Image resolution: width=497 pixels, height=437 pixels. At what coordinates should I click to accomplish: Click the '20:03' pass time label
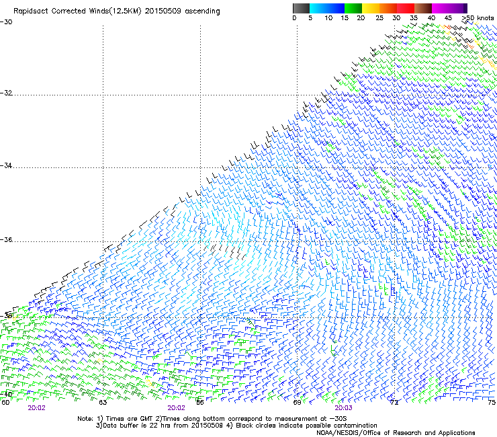pos(343,408)
